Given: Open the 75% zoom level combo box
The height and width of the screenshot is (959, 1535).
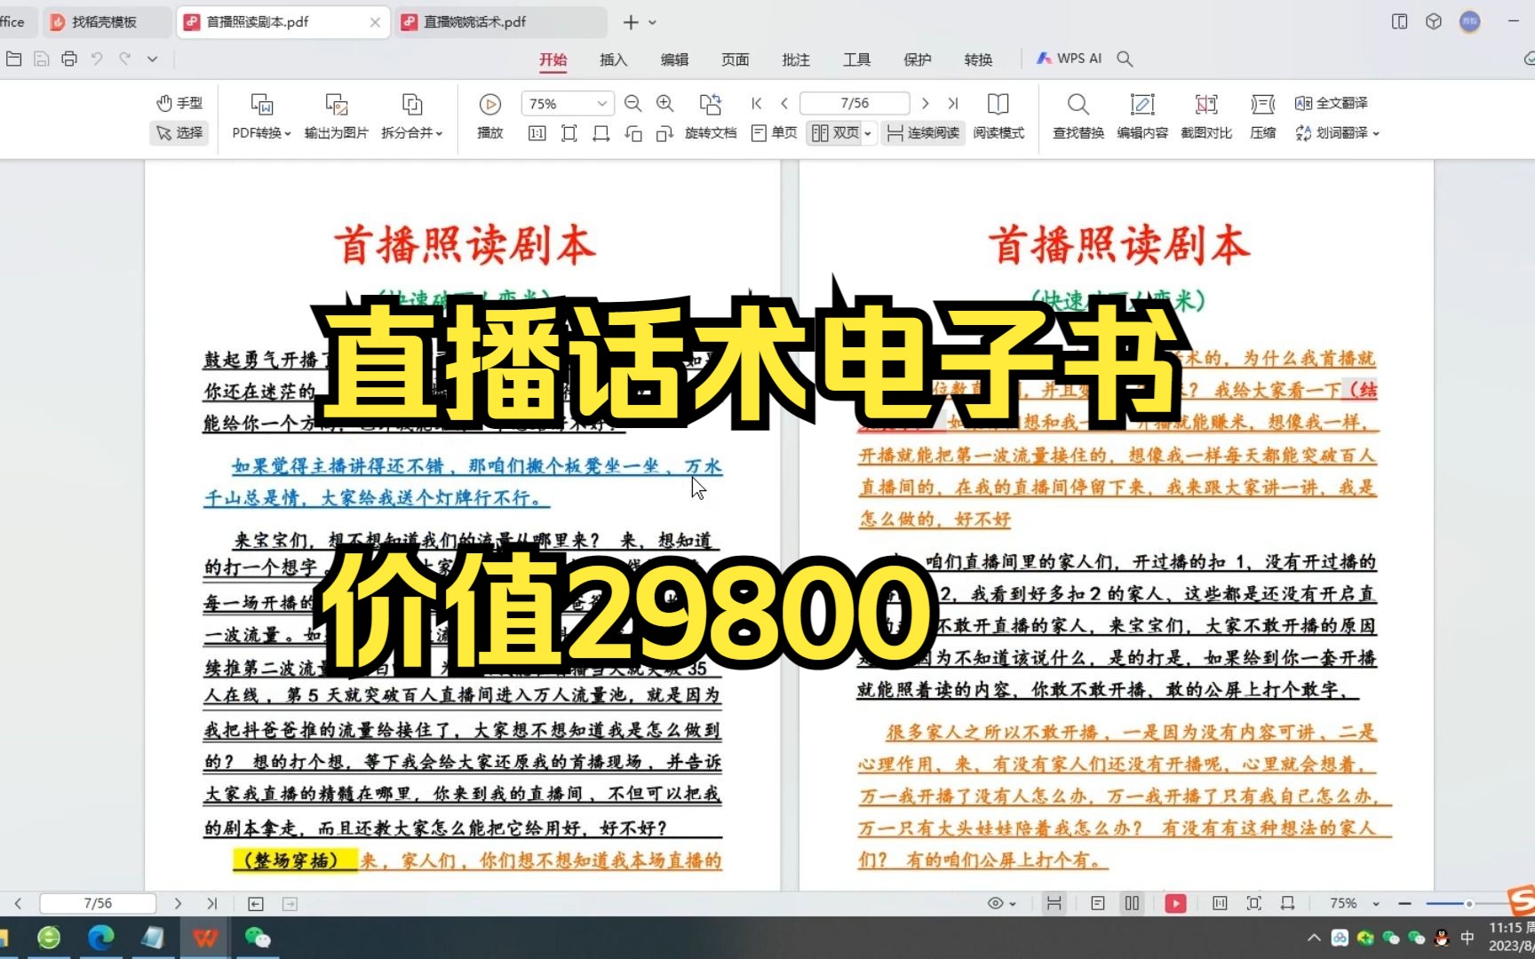Looking at the screenshot, I should tap(567, 104).
